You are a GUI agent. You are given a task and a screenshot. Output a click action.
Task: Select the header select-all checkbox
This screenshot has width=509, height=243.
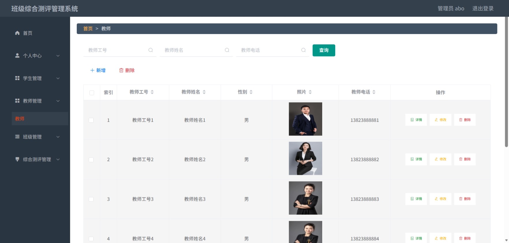[92, 93]
